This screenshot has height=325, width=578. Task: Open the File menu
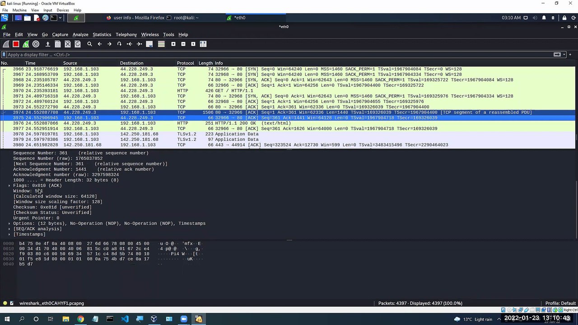pos(6,34)
